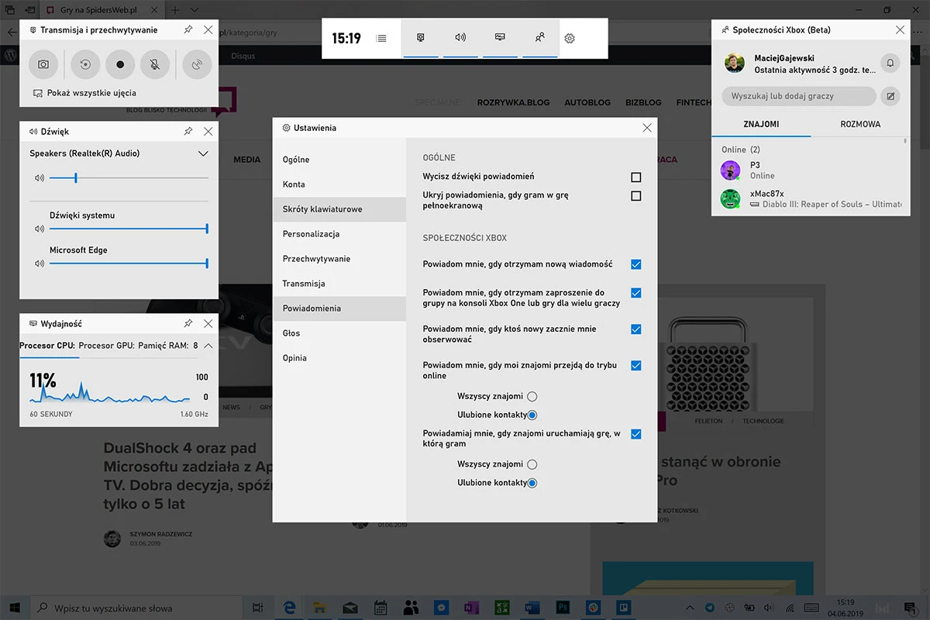Toggle the audio widget from top bar
The image size is (930, 620).
[x=460, y=37]
